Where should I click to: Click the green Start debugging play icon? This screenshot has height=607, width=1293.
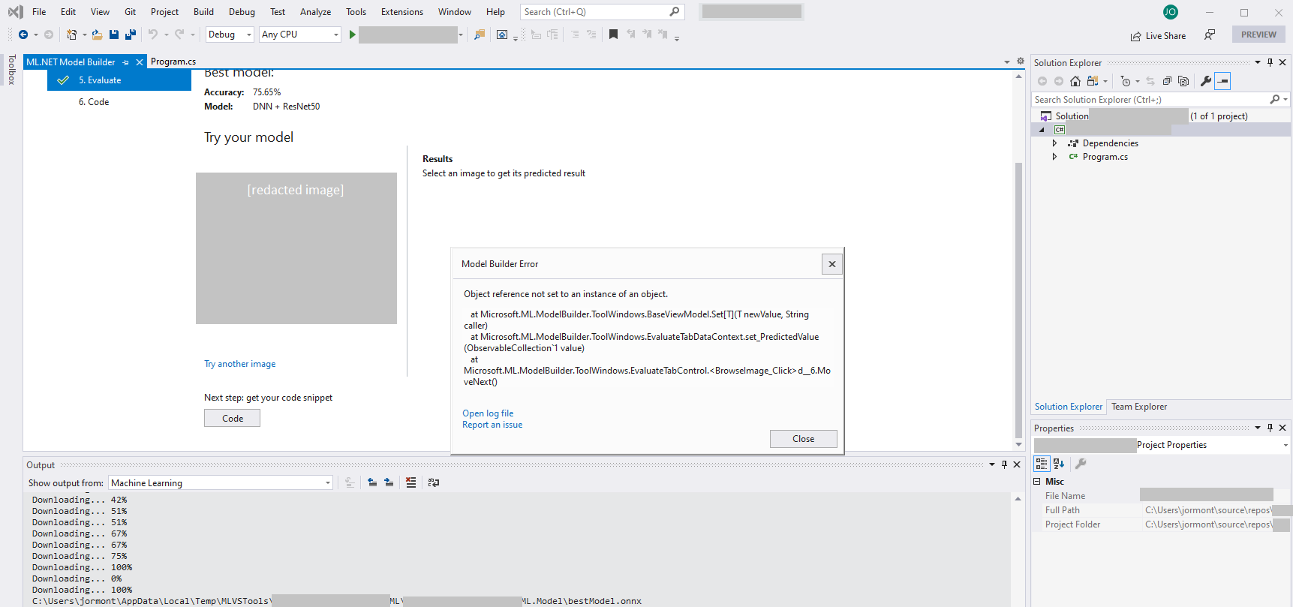point(352,35)
